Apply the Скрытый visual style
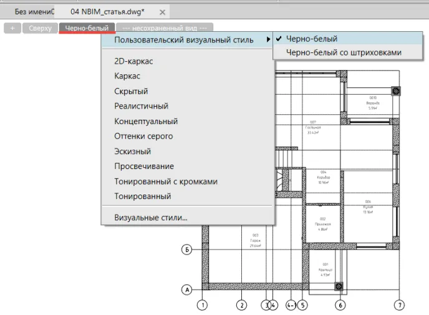The width and height of the screenshot is (429, 315). point(131,91)
